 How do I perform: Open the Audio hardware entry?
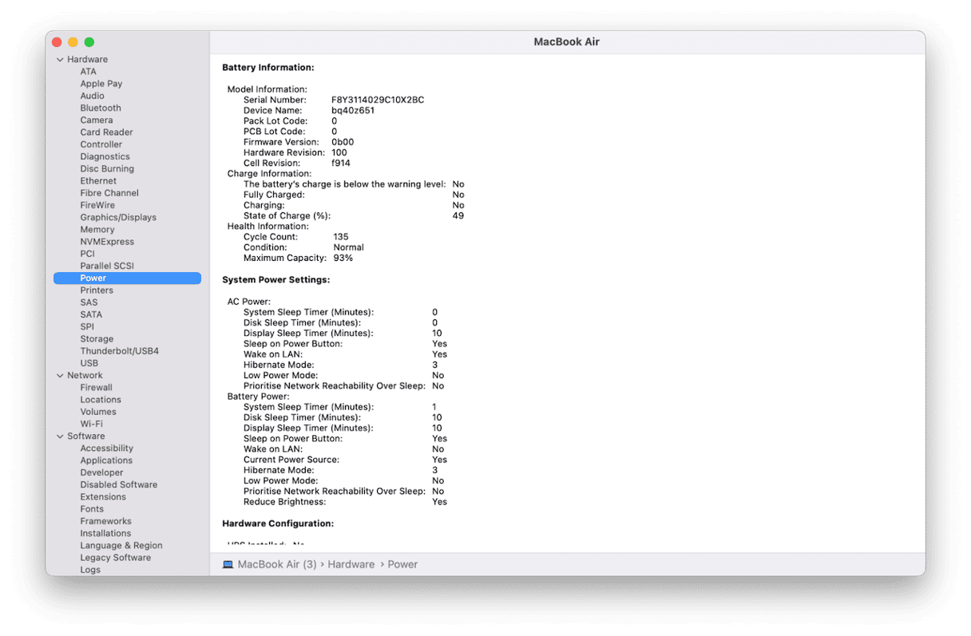coord(92,96)
